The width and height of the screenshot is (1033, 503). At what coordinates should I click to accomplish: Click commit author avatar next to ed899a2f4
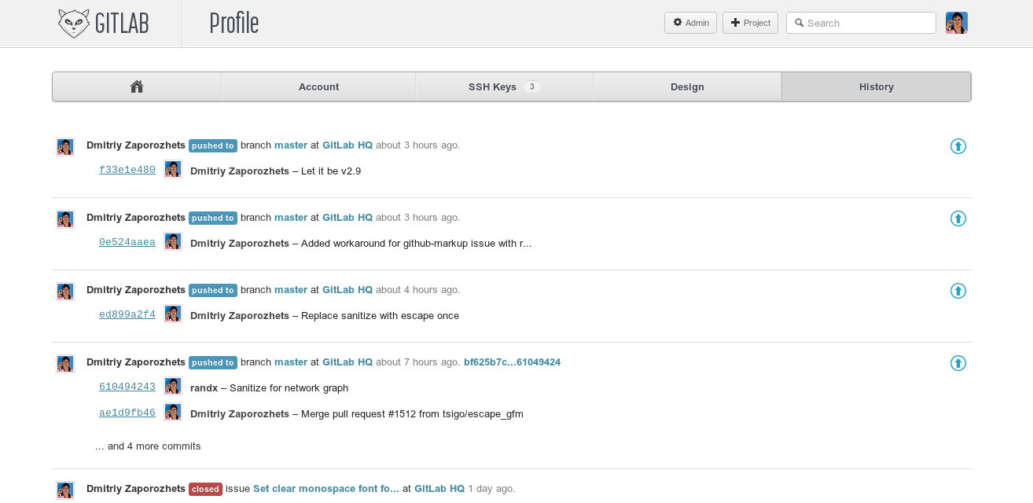tap(173, 314)
